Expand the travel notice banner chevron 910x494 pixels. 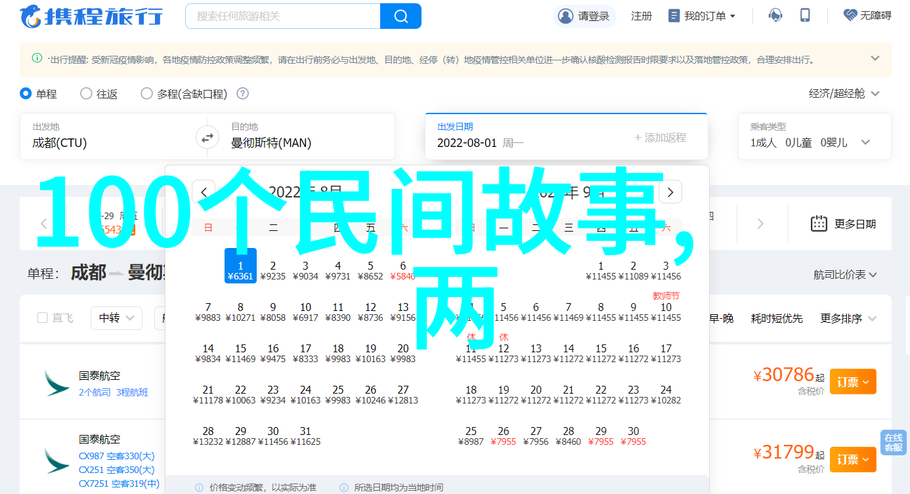(x=875, y=58)
